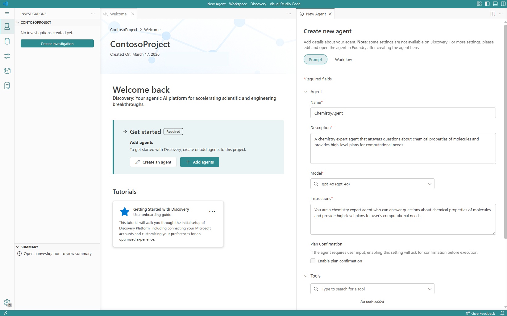The width and height of the screenshot is (507, 316).
Task: Click the 'No investigations created yet.' text
Action: pyautogui.click(x=47, y=33)
